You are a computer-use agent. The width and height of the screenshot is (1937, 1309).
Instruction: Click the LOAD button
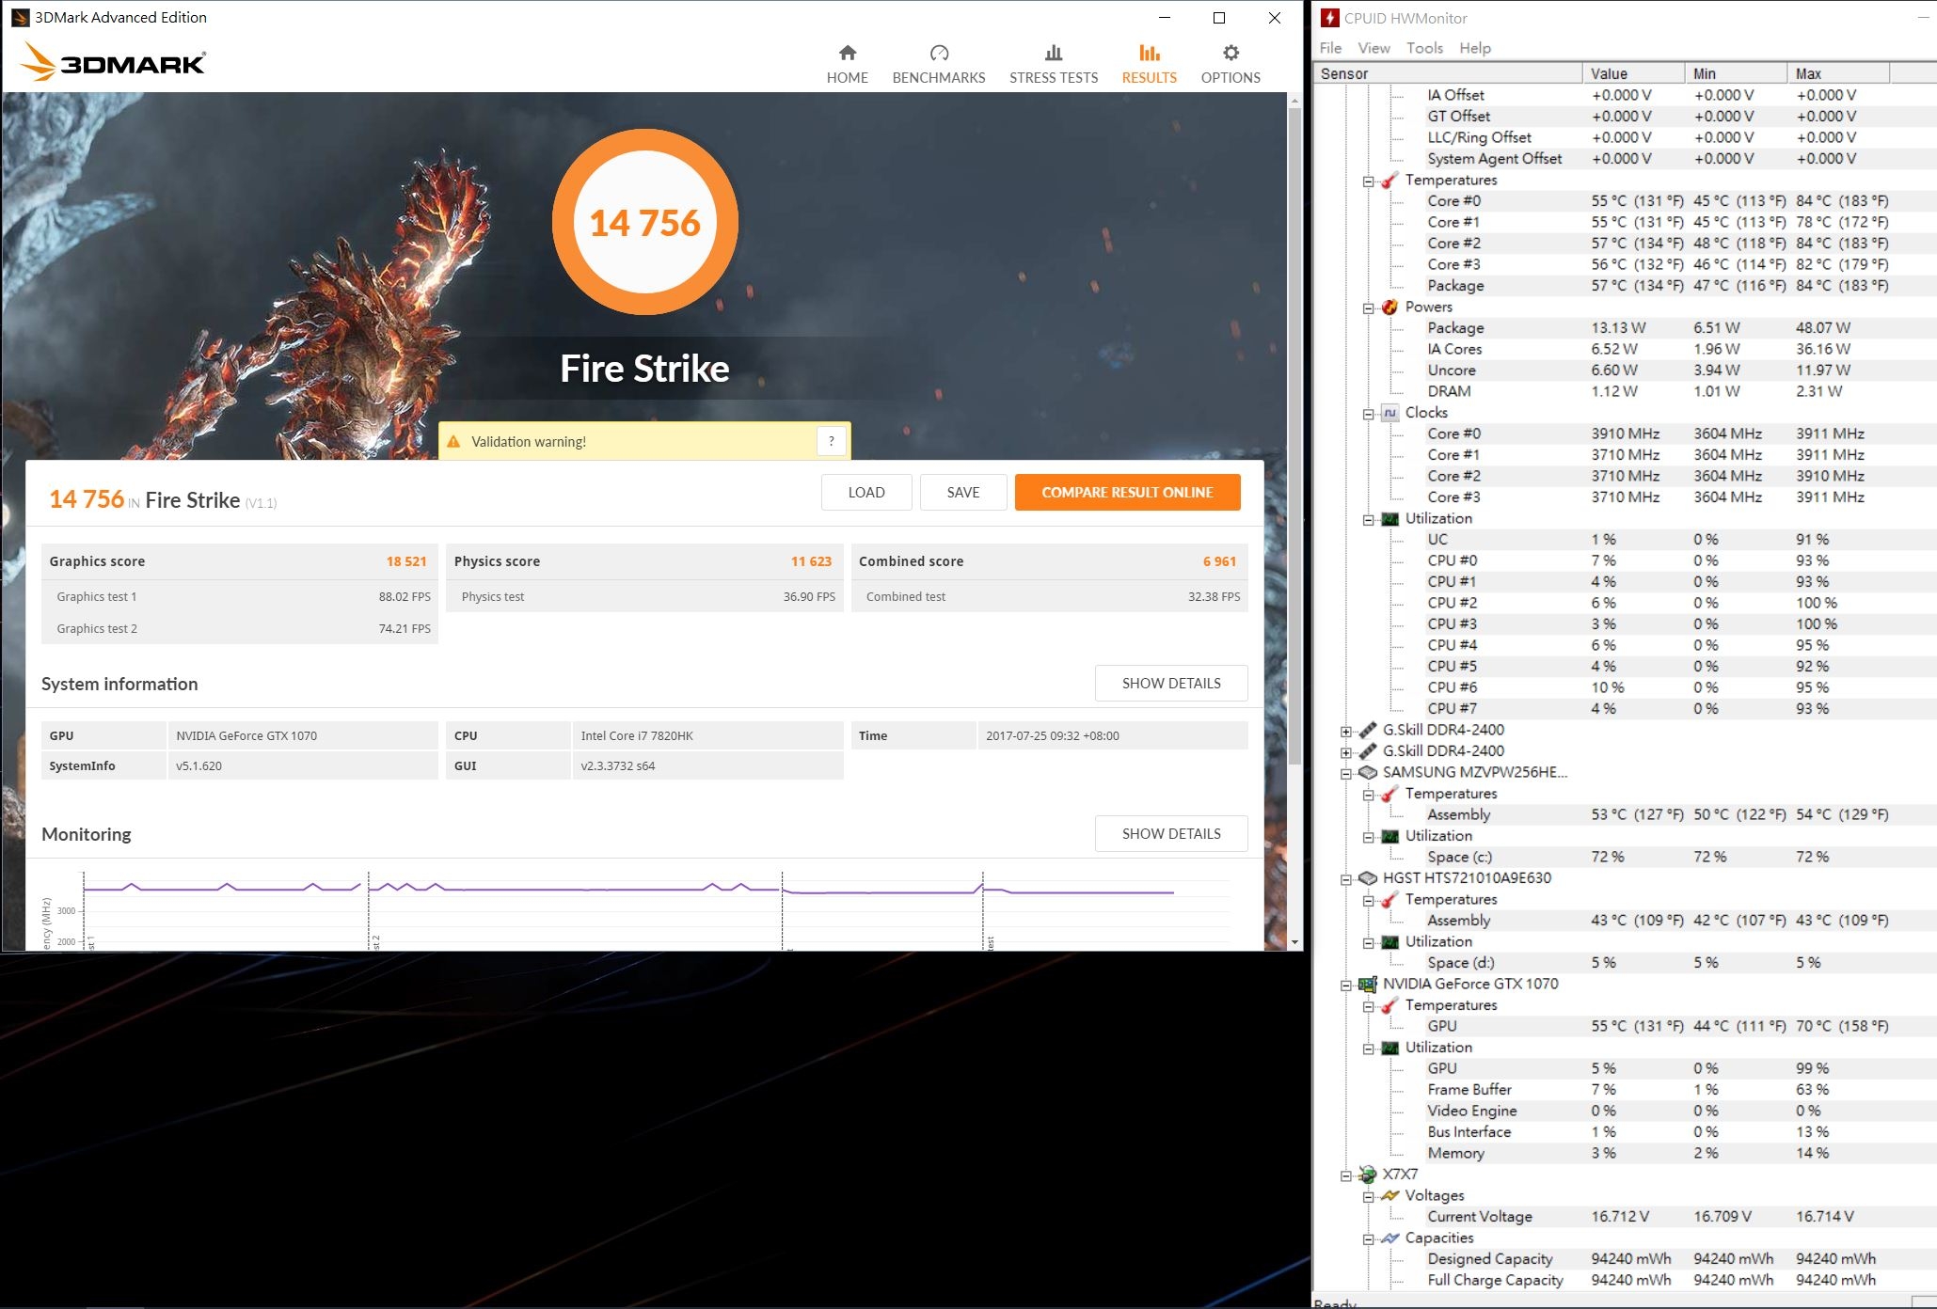click(x=866, y=492)
